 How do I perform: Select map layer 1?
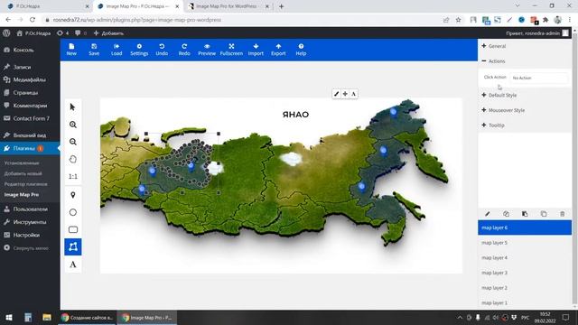click(525, 303)
